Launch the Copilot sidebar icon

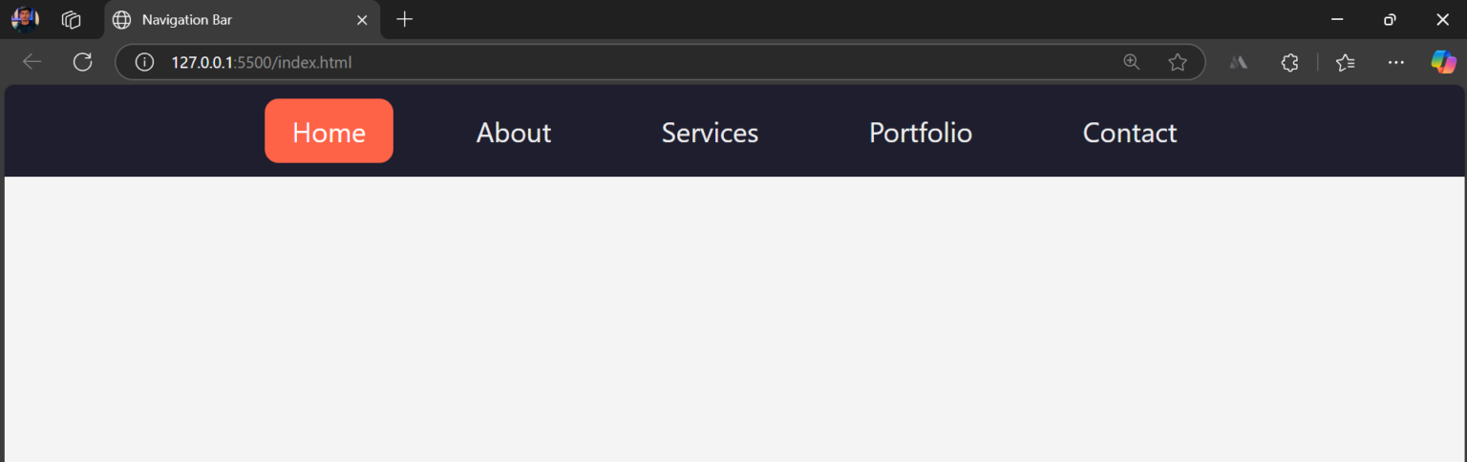point(1443,62)
